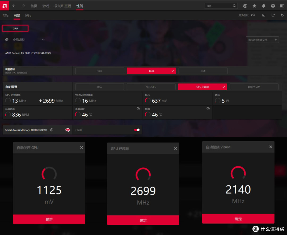
Task: Click help icon next to Smart Access Memory
Action: point(52,130)
